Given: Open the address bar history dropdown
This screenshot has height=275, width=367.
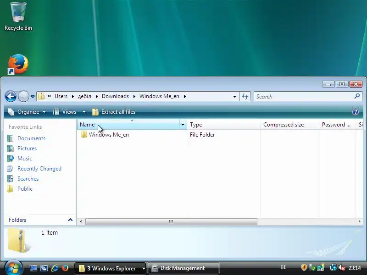Looking at the screenshot, I should [234, 97].
